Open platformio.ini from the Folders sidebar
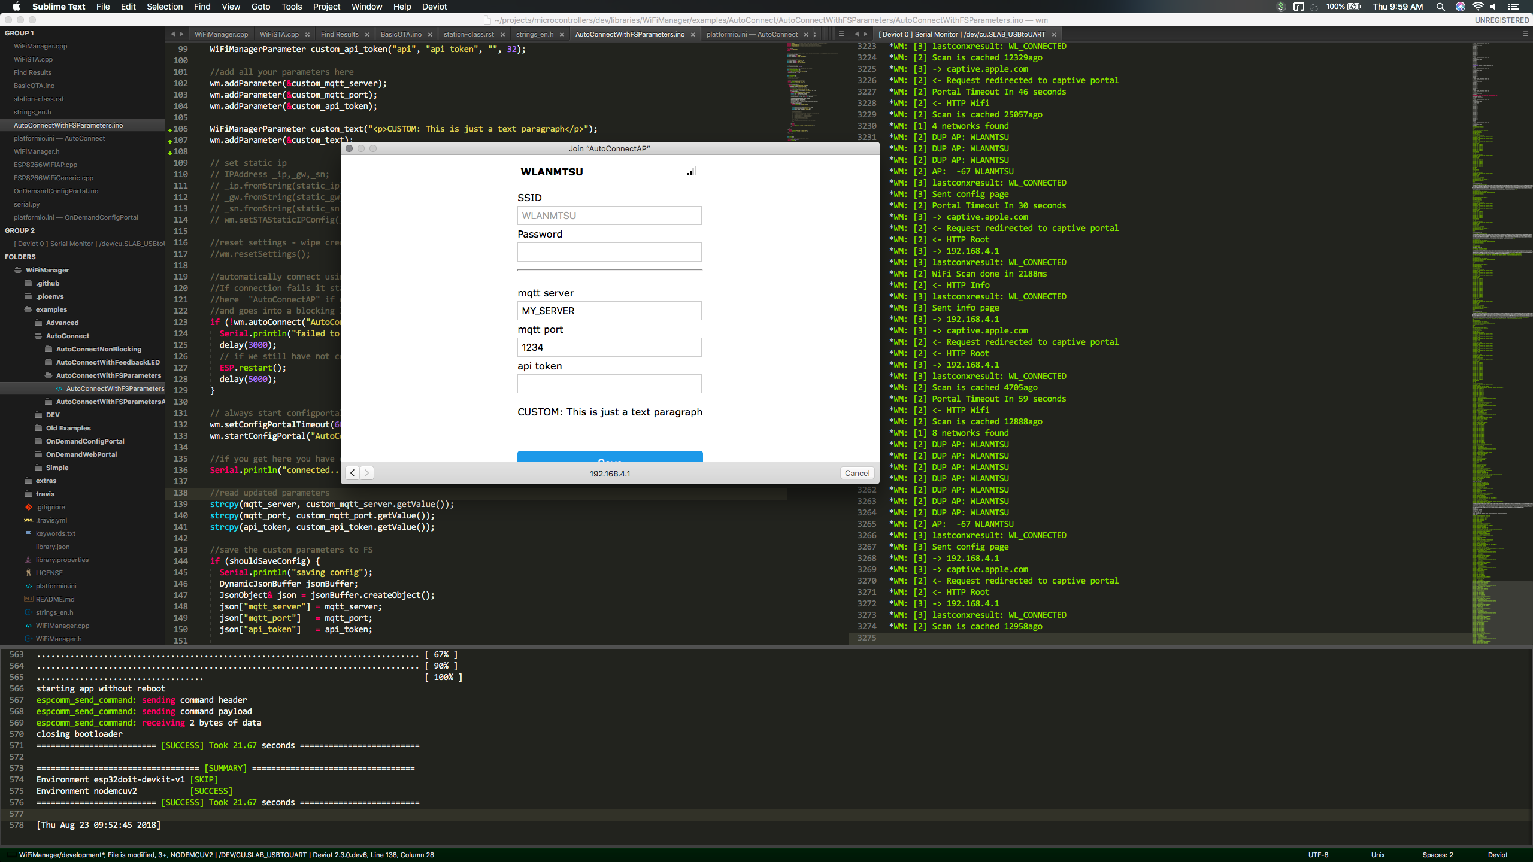Viewport: 1533px width, 862px height. [57, 586]
